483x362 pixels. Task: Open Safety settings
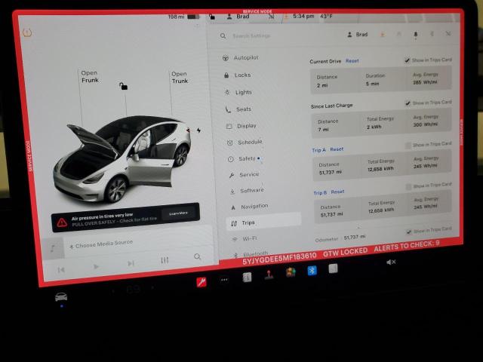(242, 159)
